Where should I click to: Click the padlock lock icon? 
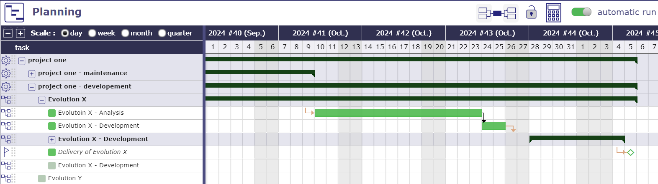click(531, 13)
